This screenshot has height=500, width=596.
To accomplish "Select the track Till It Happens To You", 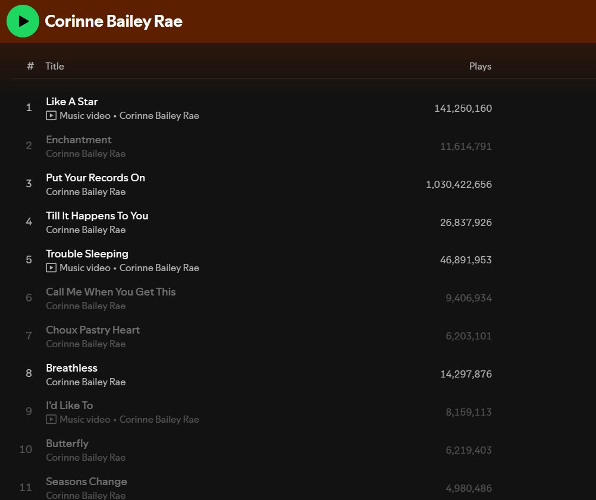I will [x=97, y=215].
